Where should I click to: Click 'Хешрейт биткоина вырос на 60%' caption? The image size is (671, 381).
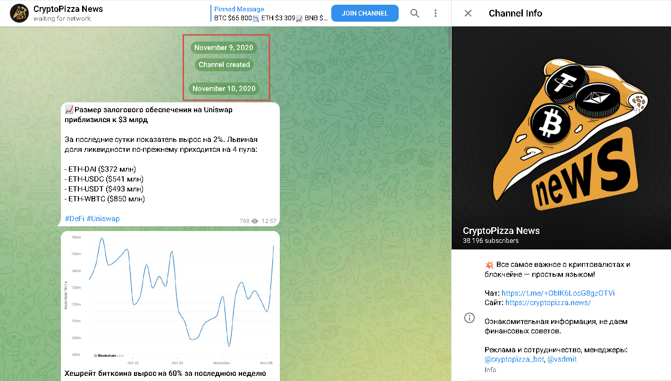click(x=165, y=373)
